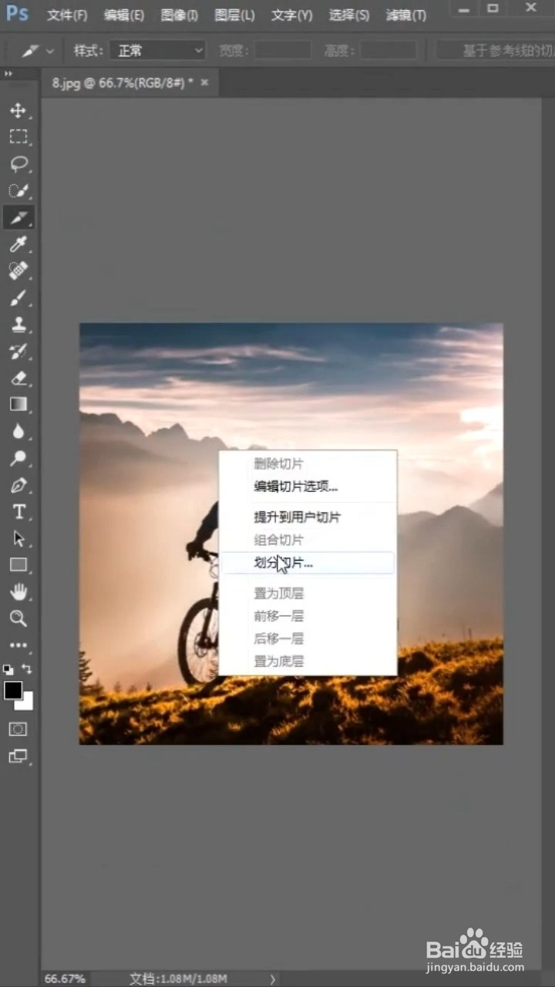This screenshot has width=555, height=987.
Task: Select the Horizontal Type tool
Action: pyautogui.click(x=18, y=512)
